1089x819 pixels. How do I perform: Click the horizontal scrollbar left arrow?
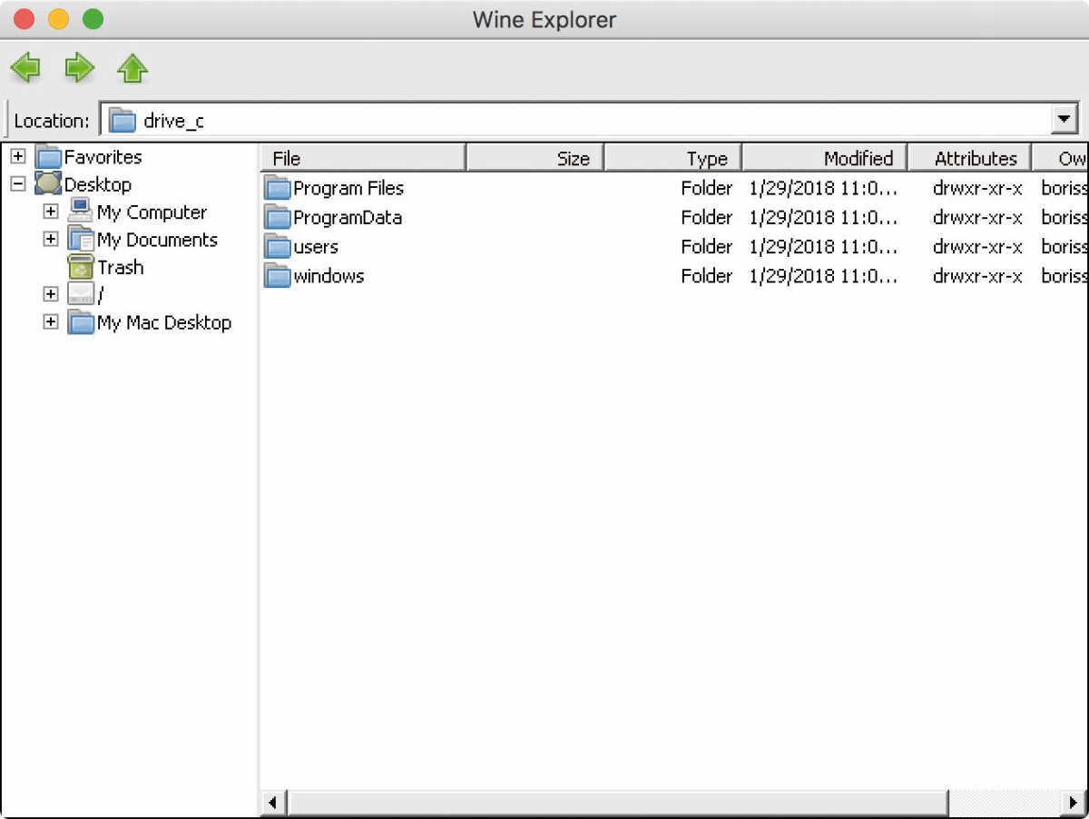(274, 803)
